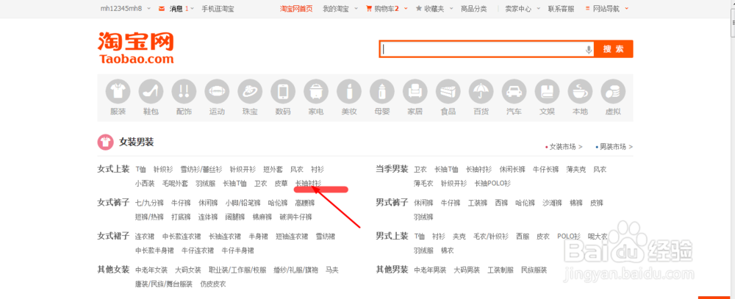Click 毛呢外套 link
The width and height of the screenshot is (735, 299).
pyautogui.click(x=175, y=183)
